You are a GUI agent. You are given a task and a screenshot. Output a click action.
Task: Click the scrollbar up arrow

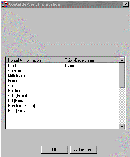122,60
